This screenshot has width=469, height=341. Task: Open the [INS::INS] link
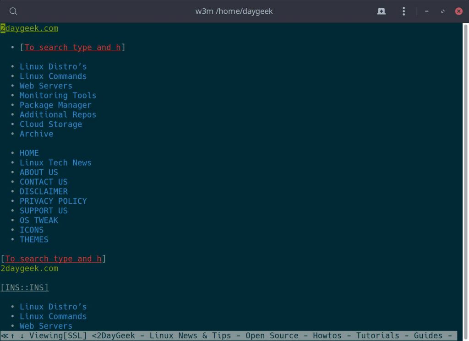coord(24,287)
